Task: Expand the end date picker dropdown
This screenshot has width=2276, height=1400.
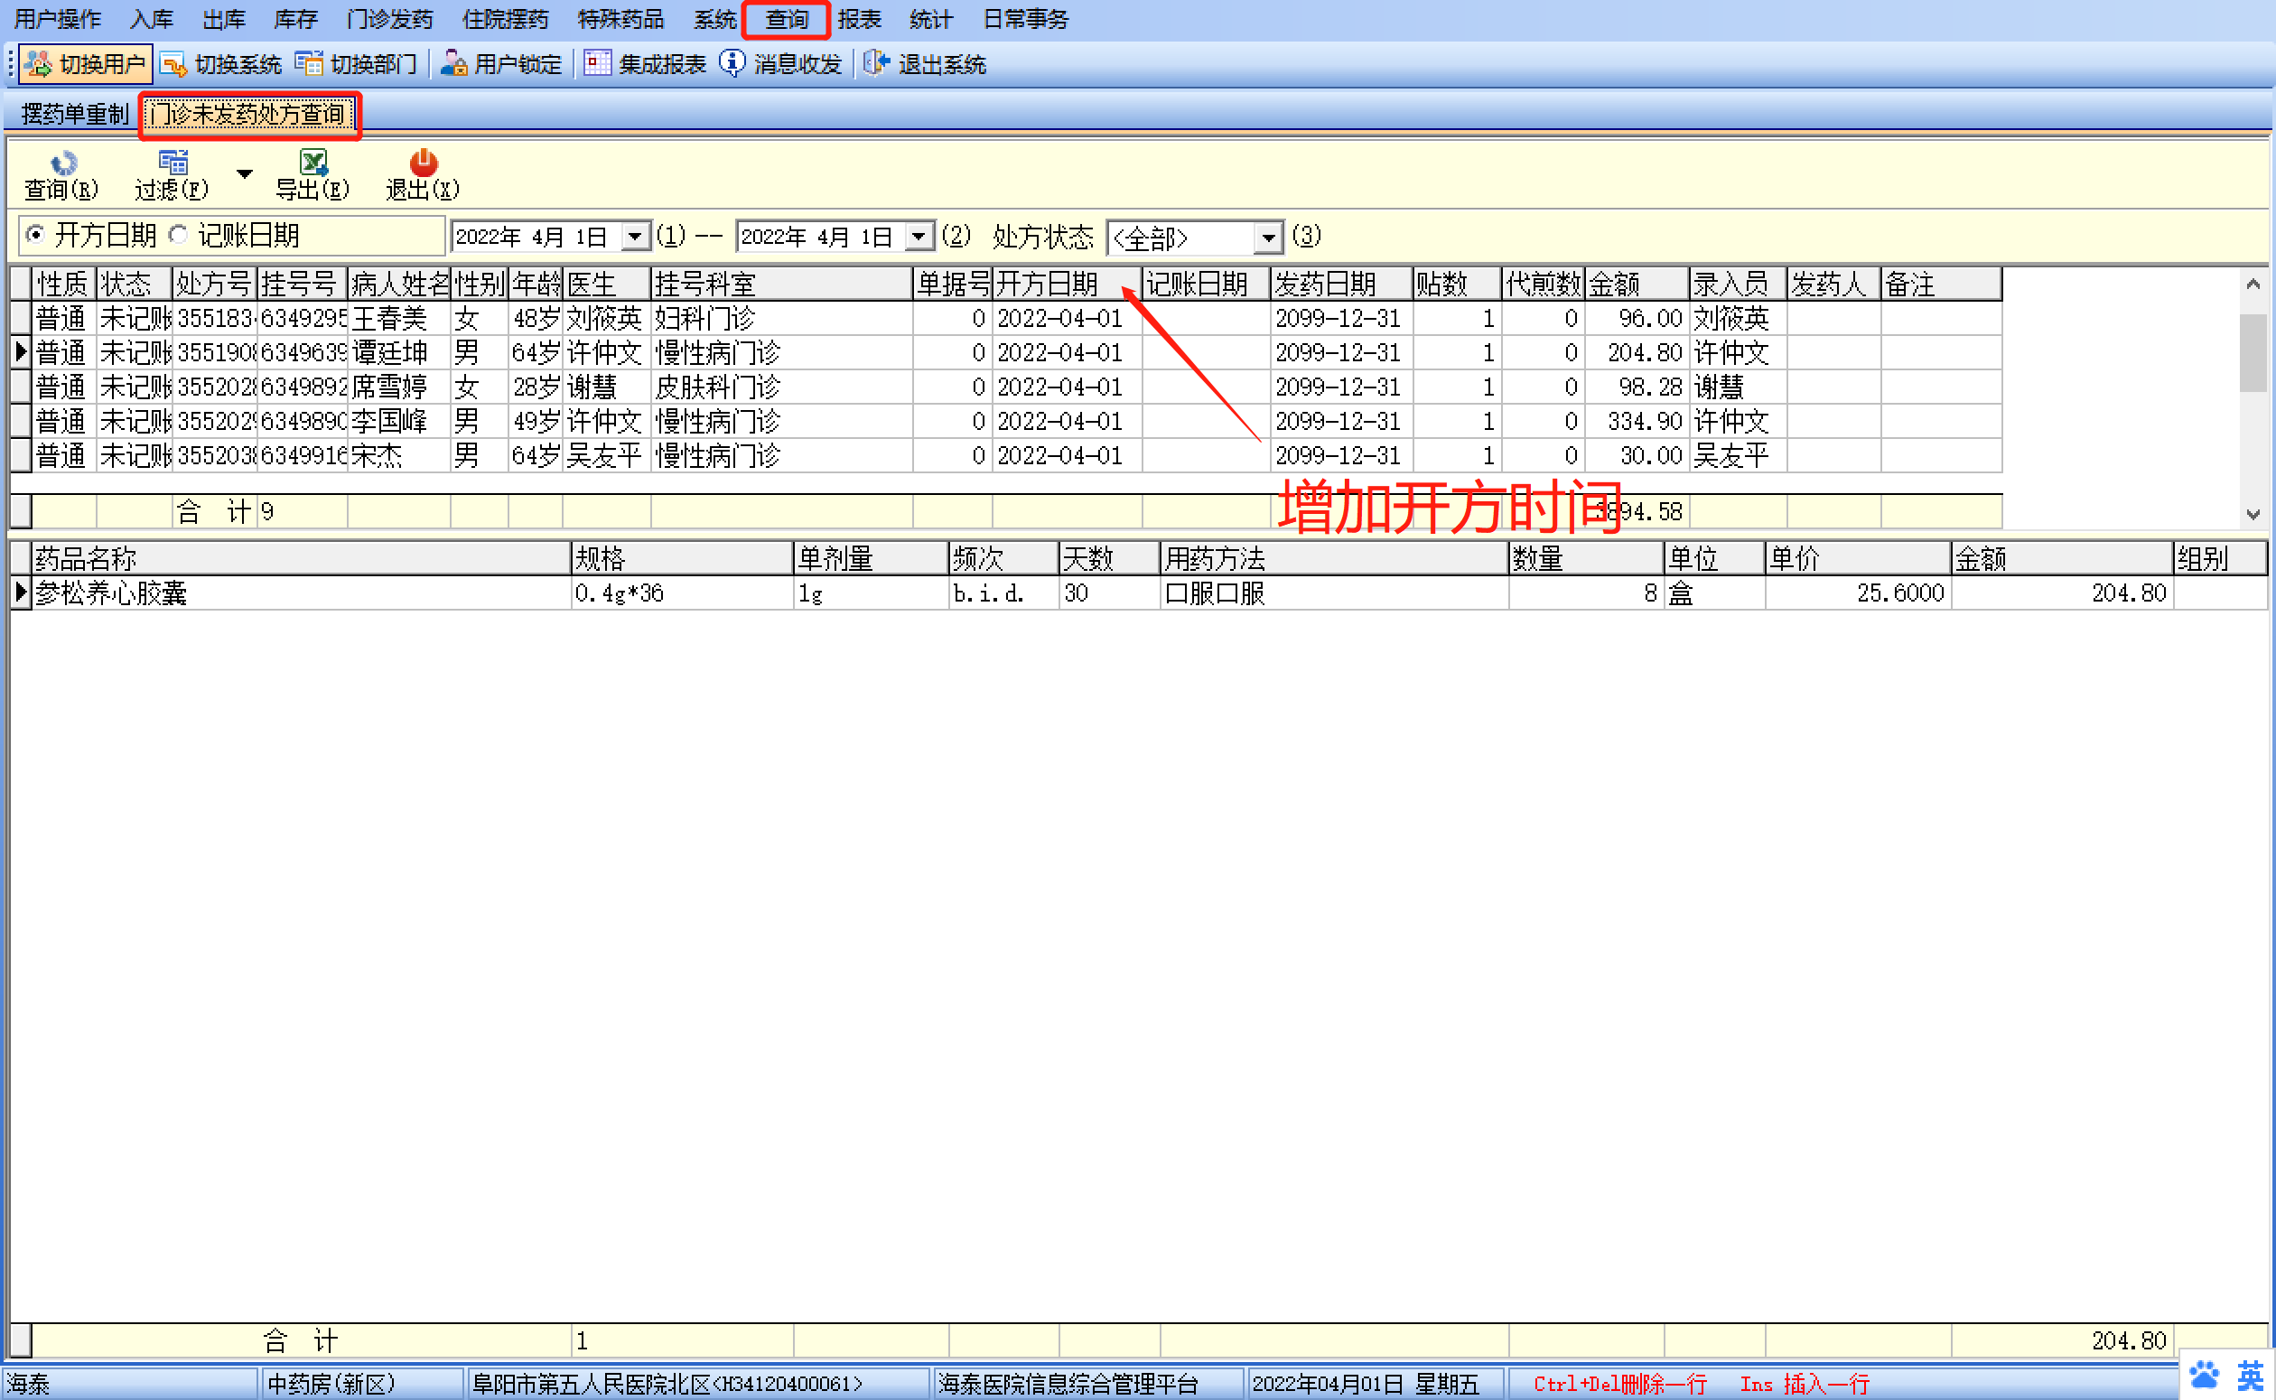Action: click(x=919, y=237)
